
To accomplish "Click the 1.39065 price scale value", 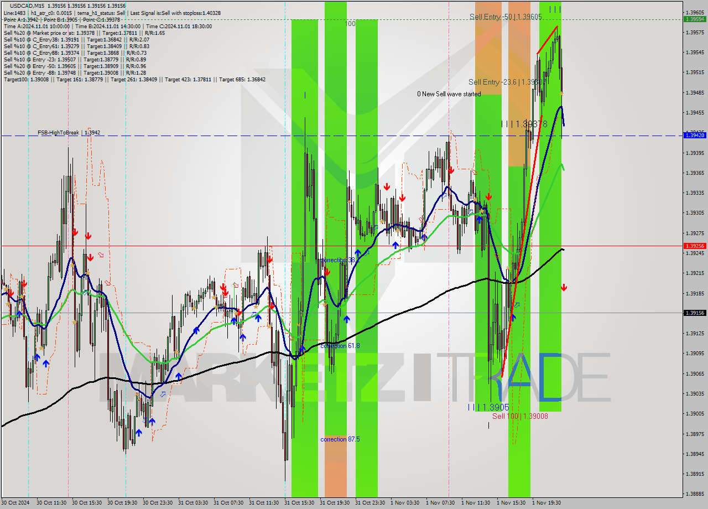I will click(695, 373).
